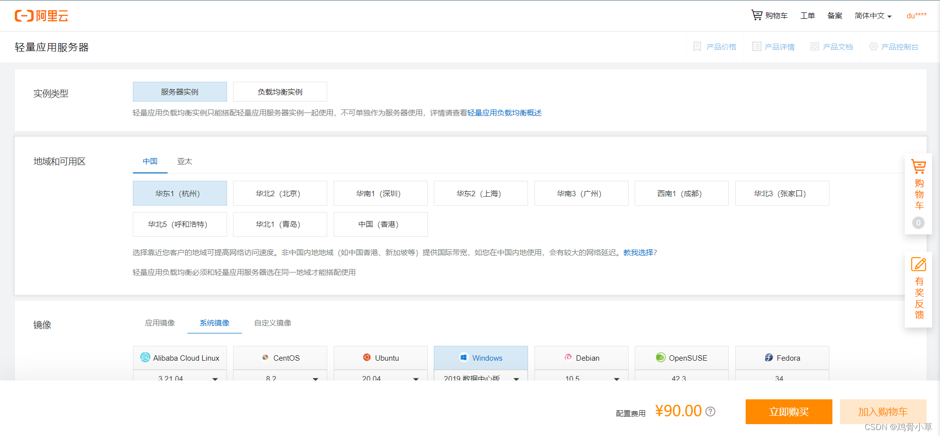This screenshot has height=436, width=940.
Task: Choose 负载均衡实例 instance type
Action: [280, 92]
